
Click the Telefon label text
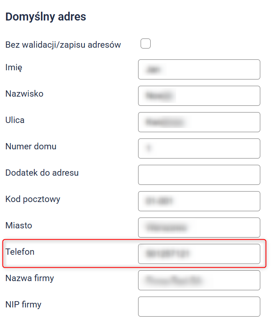pos(20,252)
